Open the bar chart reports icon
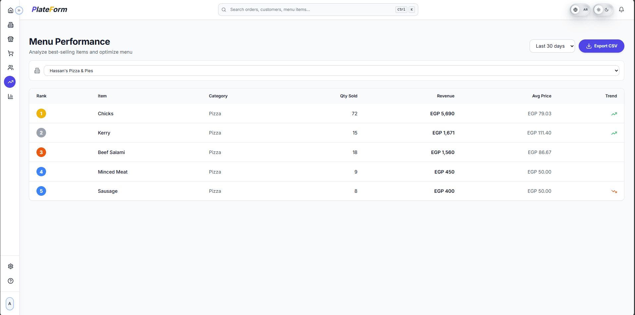This screenshot has width=635, height=315. pyautogui.click(x=11, y=96)
